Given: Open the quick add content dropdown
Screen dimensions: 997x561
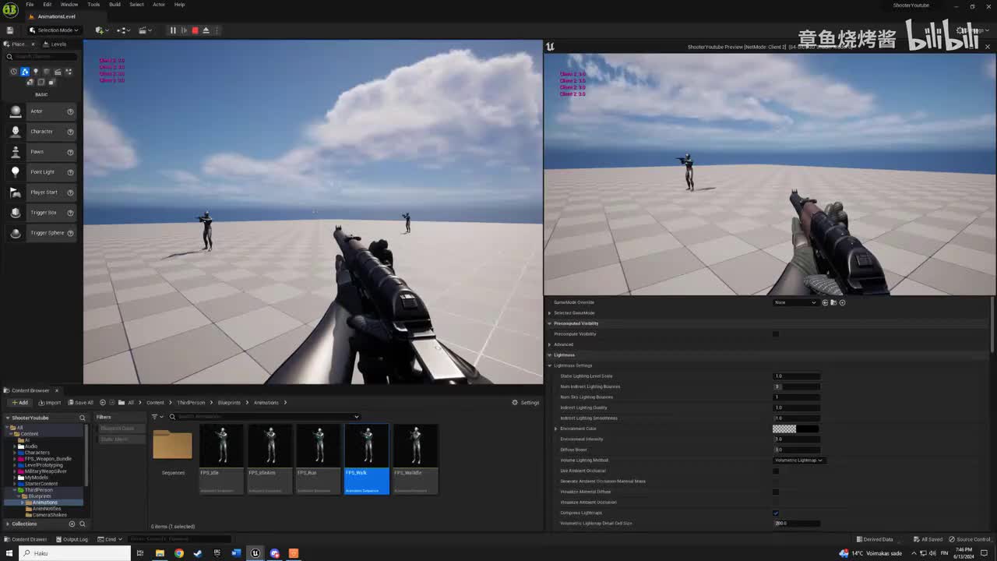Looking at the screenshot, I should [x=101, y=30].
